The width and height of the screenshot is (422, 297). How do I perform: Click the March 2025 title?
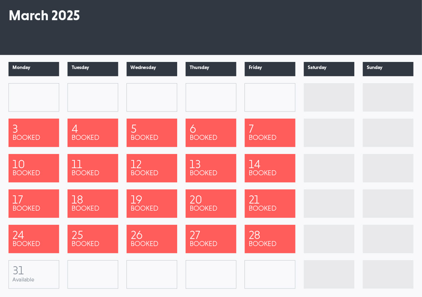point(44,16)
